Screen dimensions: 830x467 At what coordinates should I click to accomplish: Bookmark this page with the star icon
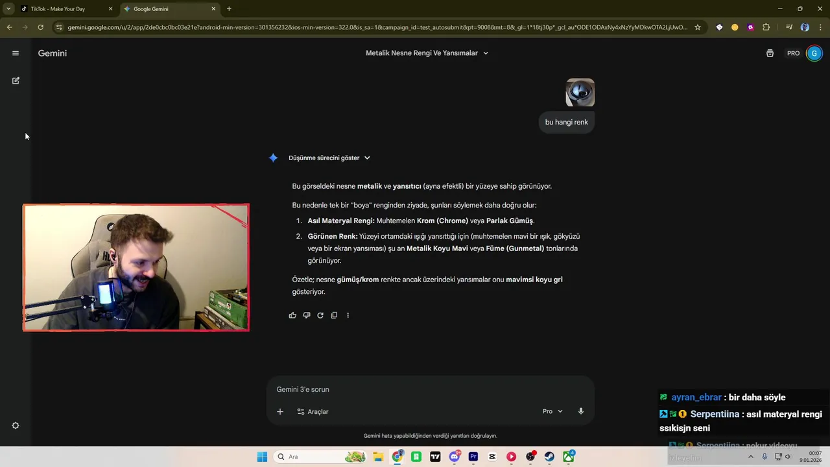(x=698, y=27)
